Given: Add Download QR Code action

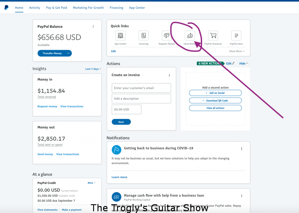Looking at the screenshot, I should click(x=215, y=101).
